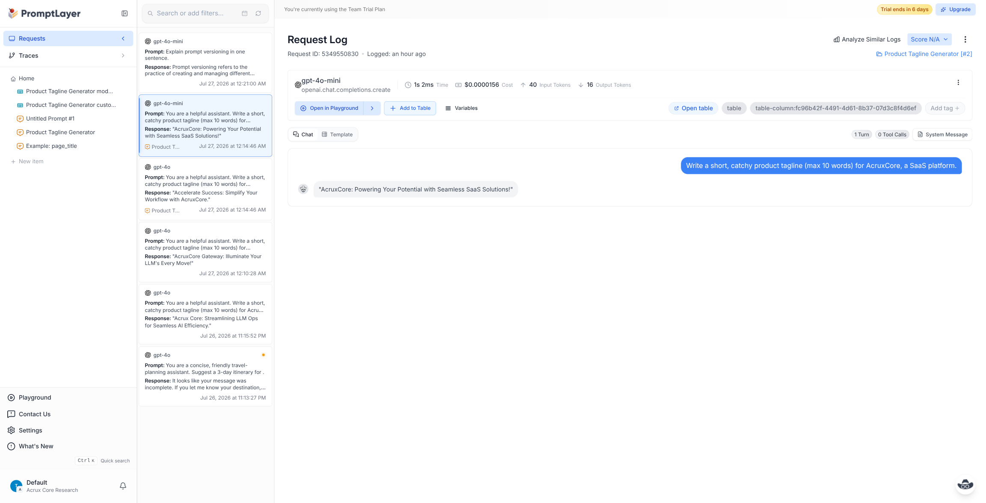Click the 1 Turn badge
Viewport: 986px width, 503px height.
(861, 135)
